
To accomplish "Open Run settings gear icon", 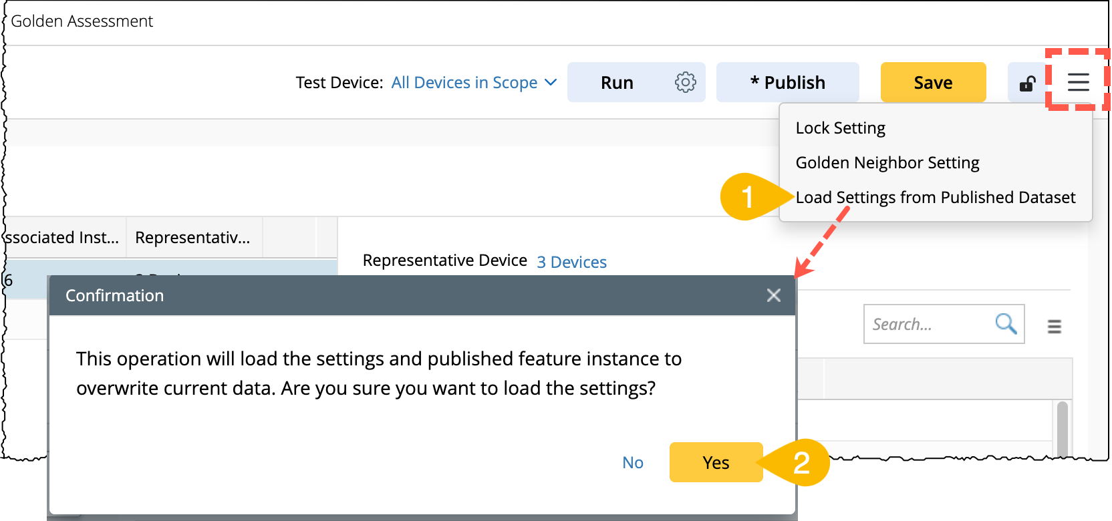I will coord(685,82).
